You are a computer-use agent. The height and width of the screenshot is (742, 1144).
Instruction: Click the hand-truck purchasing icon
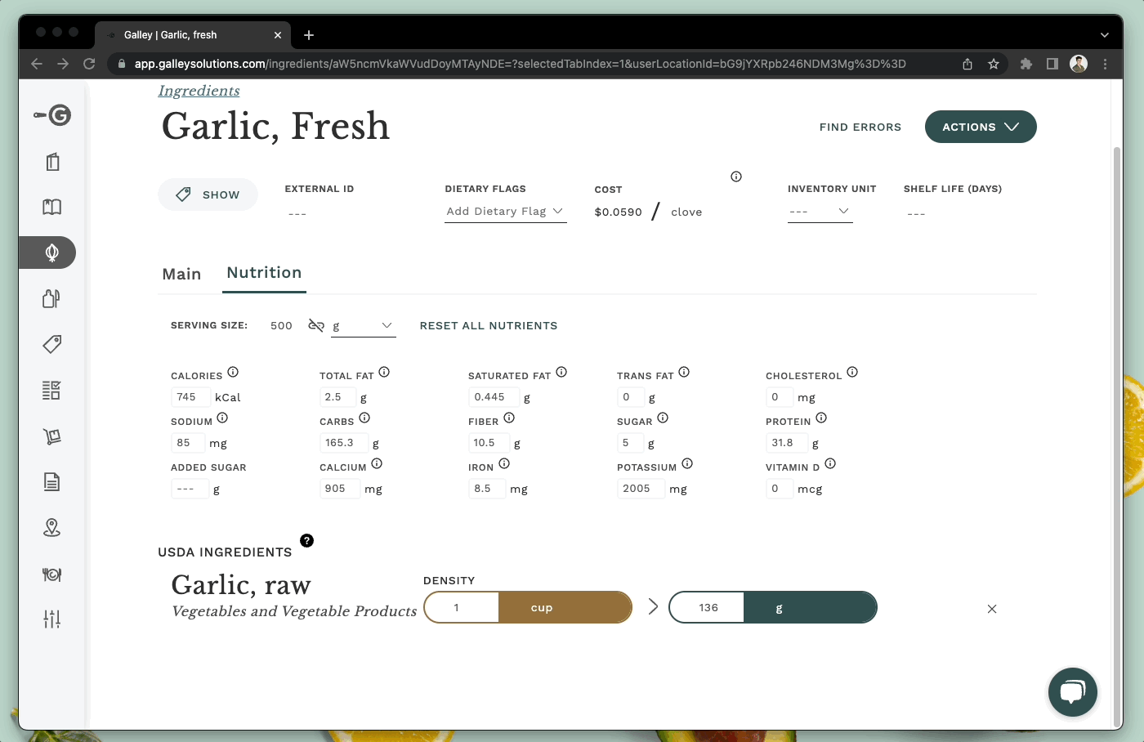point(51,436)
